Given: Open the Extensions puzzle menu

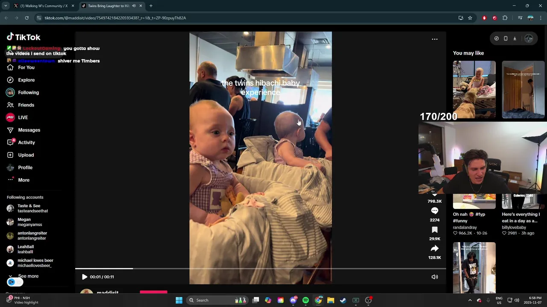Looking at the screenshot, I should (505, 18).
